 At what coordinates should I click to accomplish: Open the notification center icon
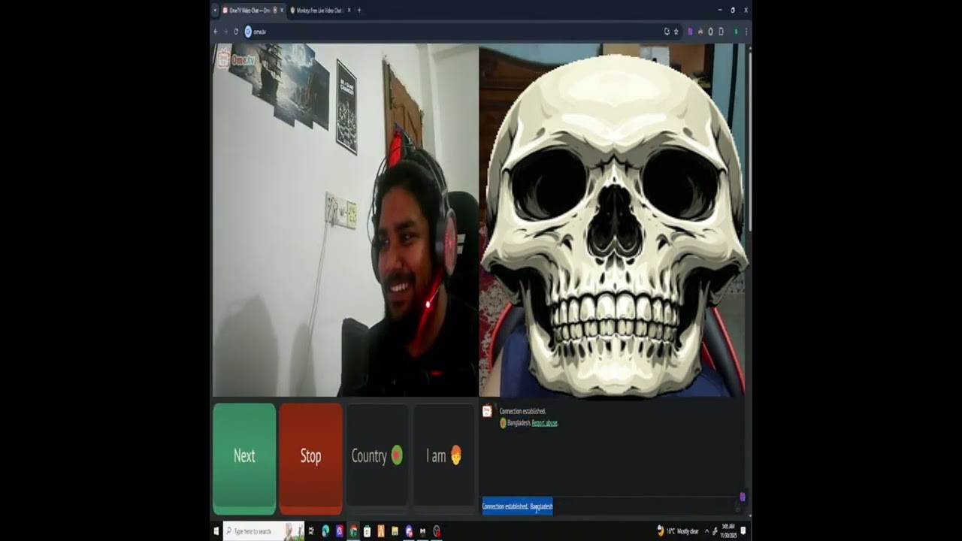pos(743,531)
